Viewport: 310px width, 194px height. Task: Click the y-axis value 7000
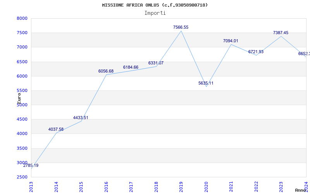[22, 47]
